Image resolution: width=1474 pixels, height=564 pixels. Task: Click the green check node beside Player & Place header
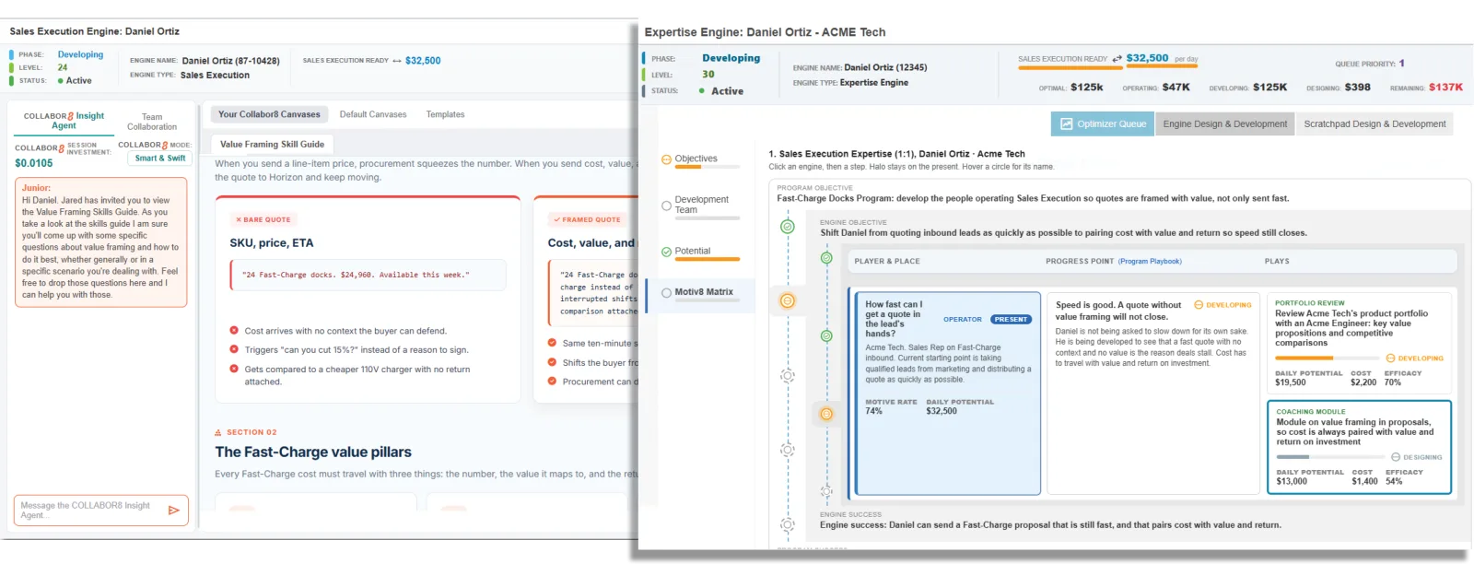(x=826, y=258)
